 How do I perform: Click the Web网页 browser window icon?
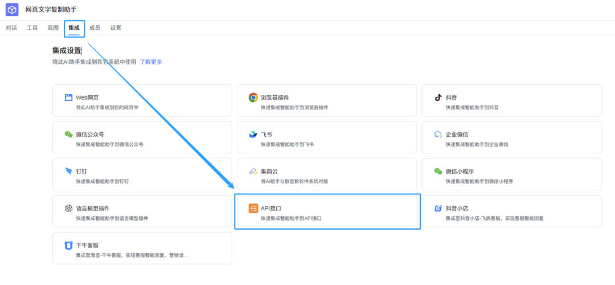(x=69, y=97)
